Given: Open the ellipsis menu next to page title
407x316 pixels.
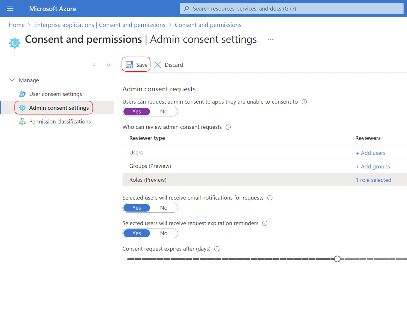Looking at the screenshot, I should (270, 39).
